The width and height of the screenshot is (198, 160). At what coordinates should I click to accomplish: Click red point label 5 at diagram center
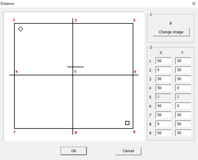75,72
